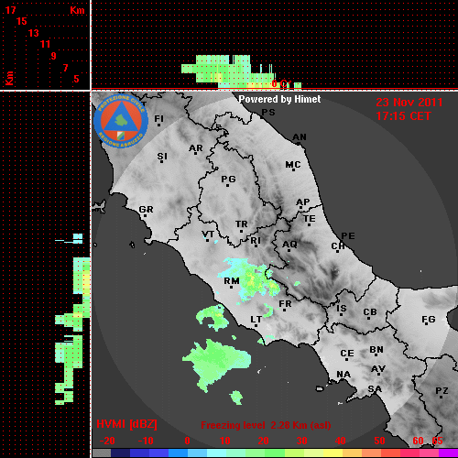Click the FG city label

coord(429,320)
